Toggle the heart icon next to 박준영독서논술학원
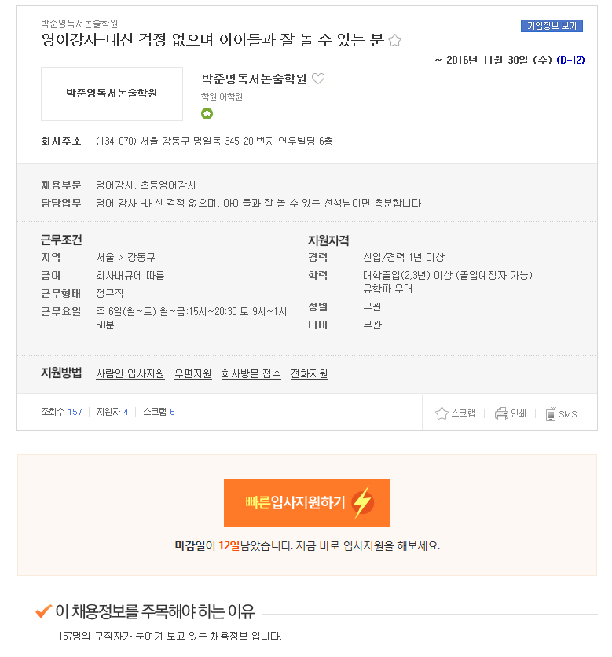This screenshot has height=657, width=612. click(318, 79)
